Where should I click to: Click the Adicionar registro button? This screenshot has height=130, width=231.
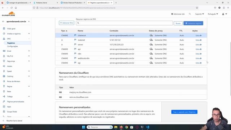193,23
